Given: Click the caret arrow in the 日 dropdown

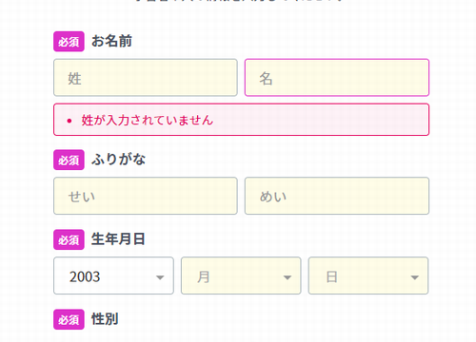Looking at the screenshot, I should (x=414, y=277).
